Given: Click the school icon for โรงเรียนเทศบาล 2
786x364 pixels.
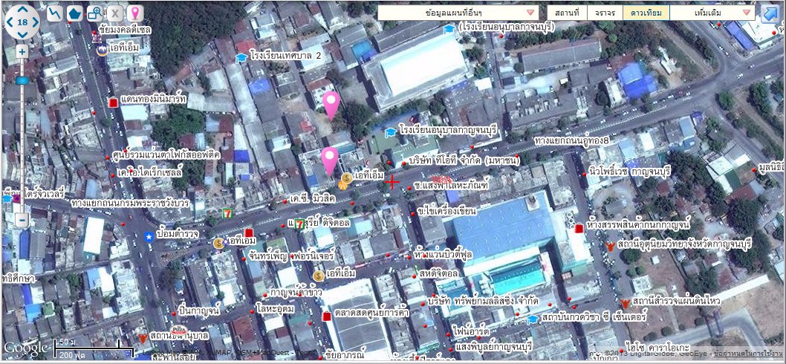Looking at the screenshot, I should 241,58.
